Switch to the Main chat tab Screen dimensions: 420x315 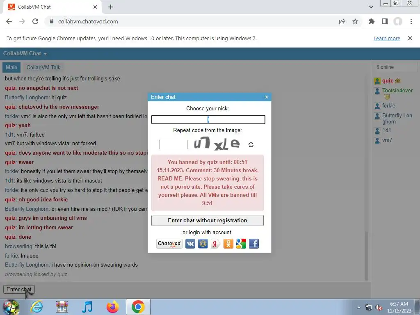11,68
